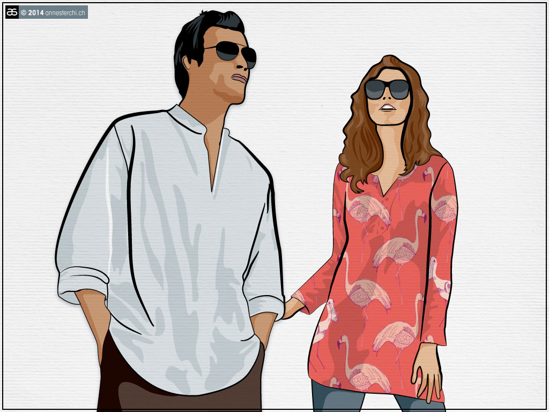Click the woman's hand hanging by her side
Image resolution: width=549 pixels, height=412 pixels.
(427, 370)
